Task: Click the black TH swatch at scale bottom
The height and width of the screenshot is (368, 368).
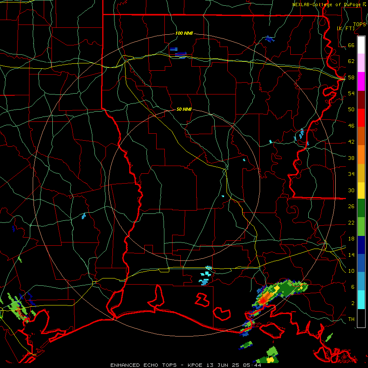Action: click(361, 318)
